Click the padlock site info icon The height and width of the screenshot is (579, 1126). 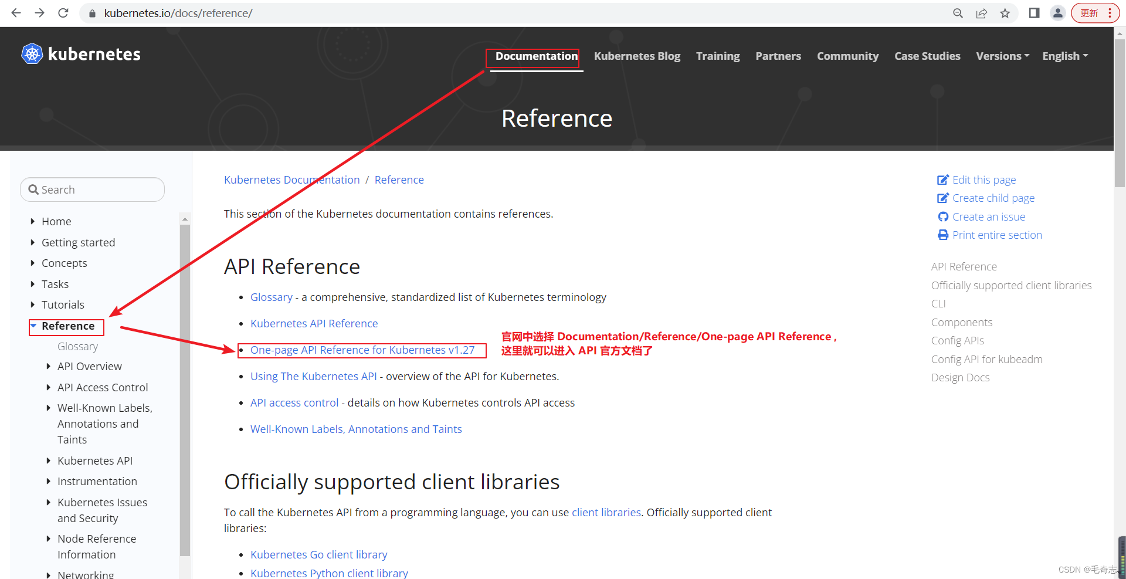(92, 13)
